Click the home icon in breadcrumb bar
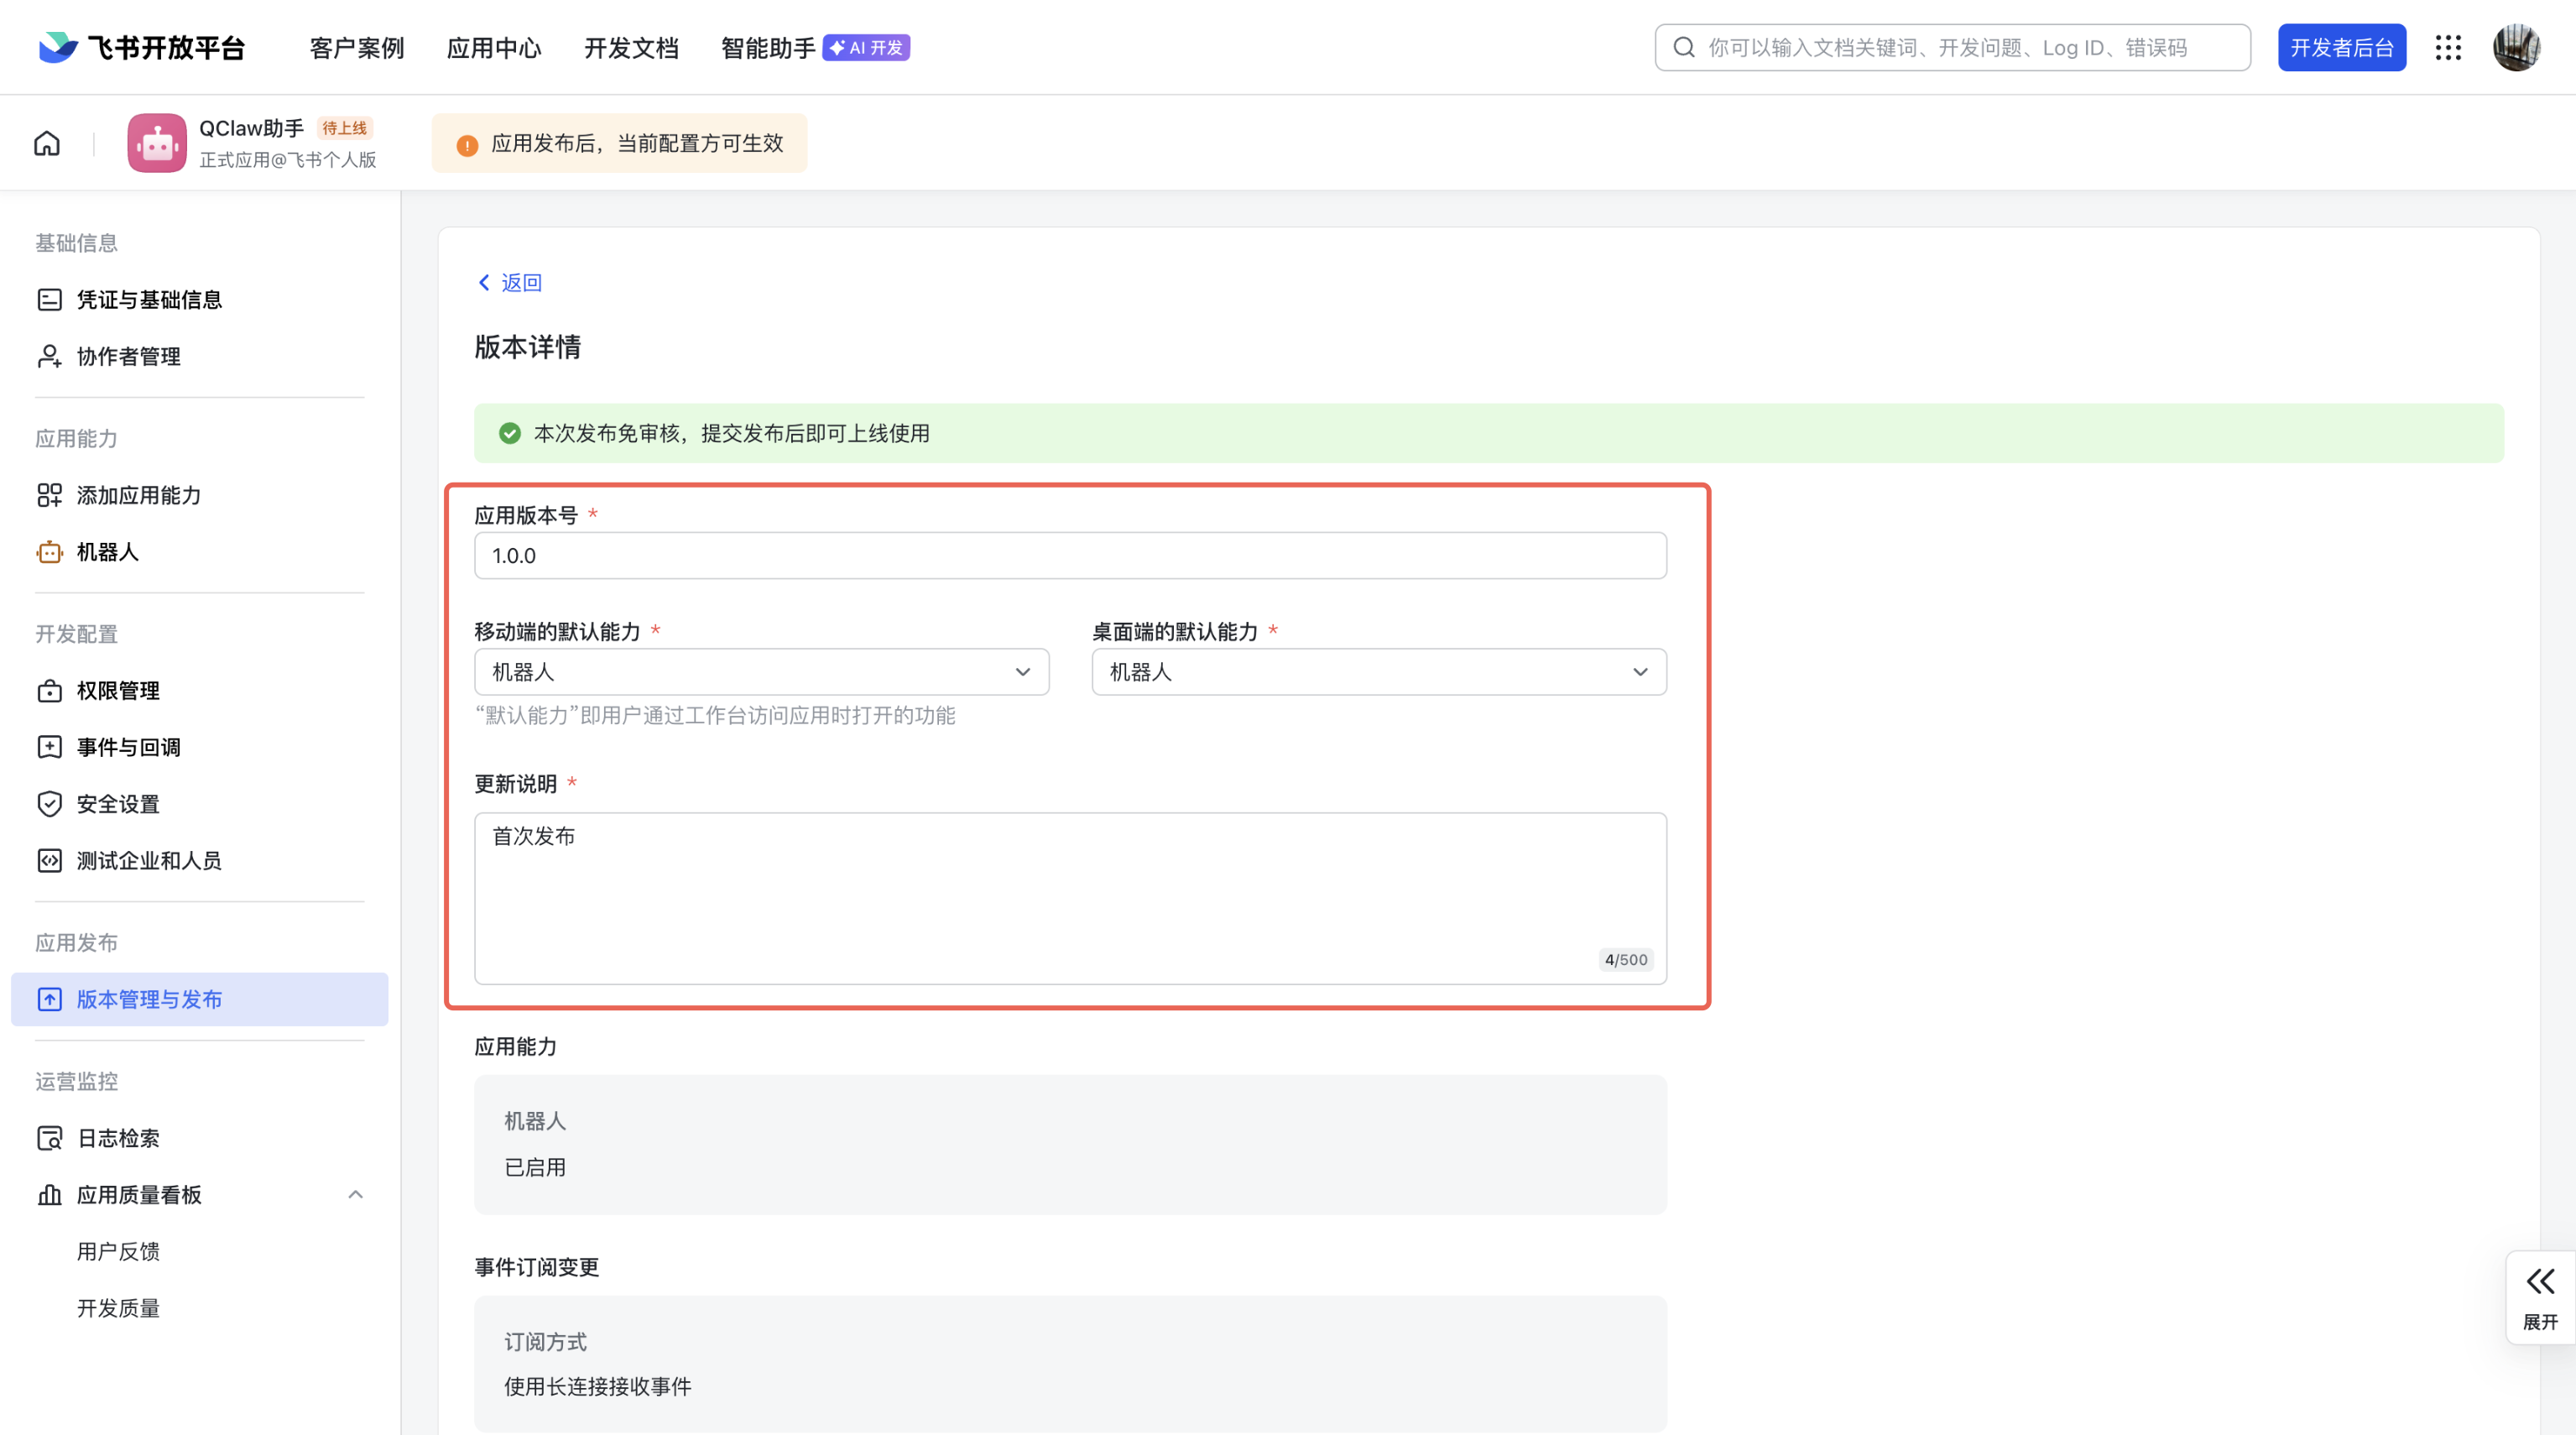 coord(47,143)
